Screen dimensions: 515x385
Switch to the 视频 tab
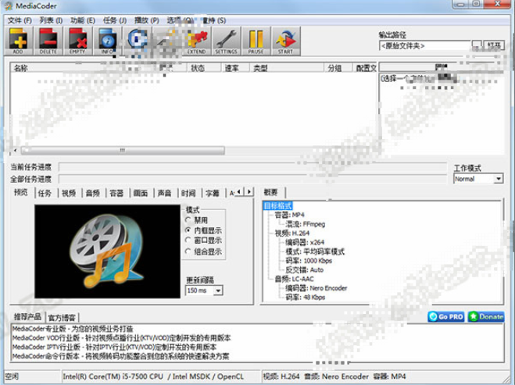pos(69,194)
